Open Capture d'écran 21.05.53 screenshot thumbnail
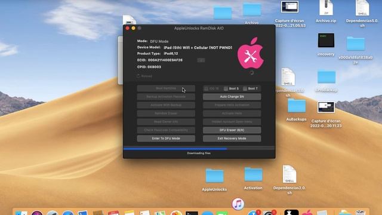 289,7
